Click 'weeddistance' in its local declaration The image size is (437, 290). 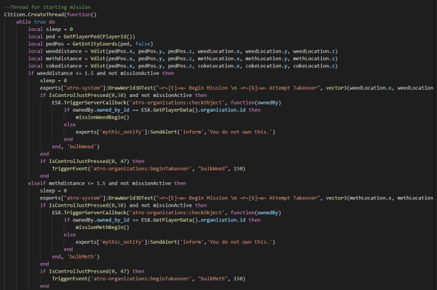coord(64,51)
